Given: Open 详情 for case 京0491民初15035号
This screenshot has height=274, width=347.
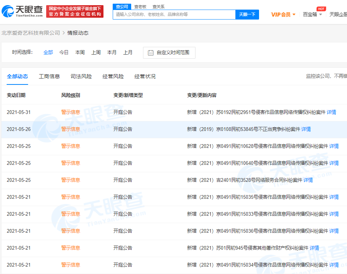Looking at the screenshot, I should [x=334, y=197].
